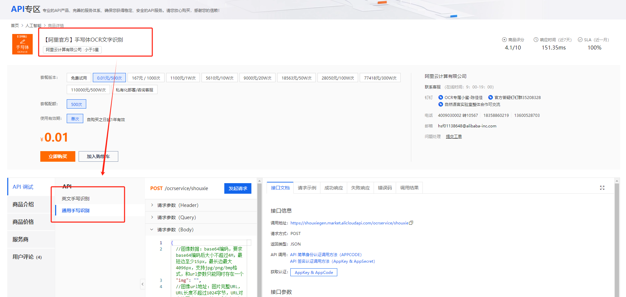Switch to the 请求示例 tab

307,188
